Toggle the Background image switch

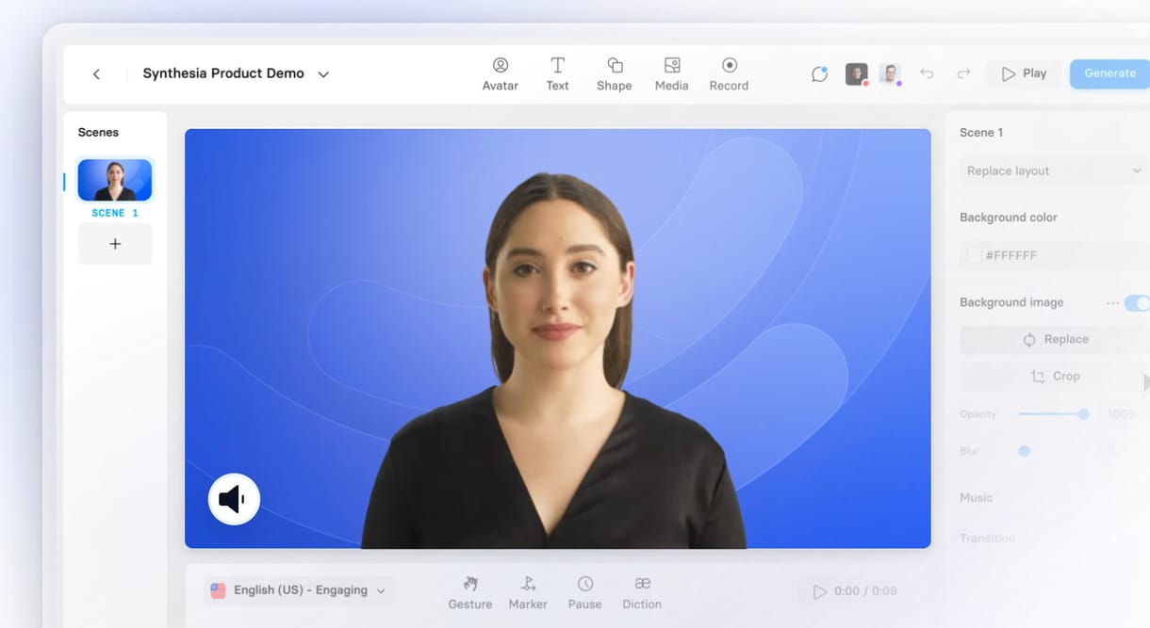1137,303
